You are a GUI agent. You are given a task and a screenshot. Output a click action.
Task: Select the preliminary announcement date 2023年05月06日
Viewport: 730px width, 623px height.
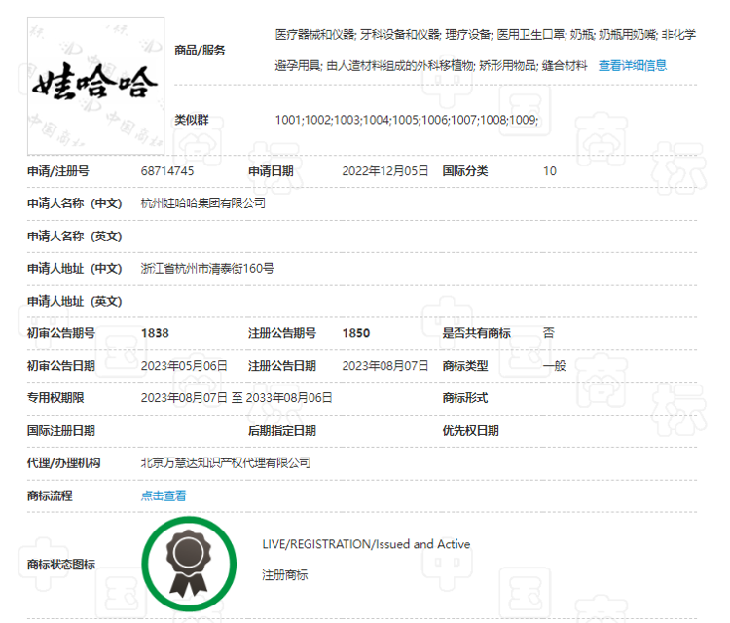click(x=184, y=366)
